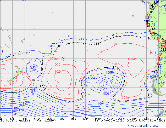166x128 pixels.
Task: Select the 980 isobar label
Action: tap(16, 108)
